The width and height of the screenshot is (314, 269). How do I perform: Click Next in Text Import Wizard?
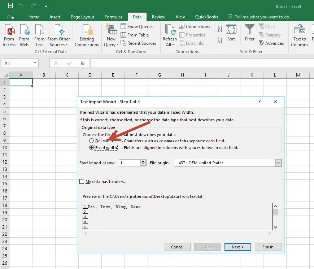pos(237,247)
